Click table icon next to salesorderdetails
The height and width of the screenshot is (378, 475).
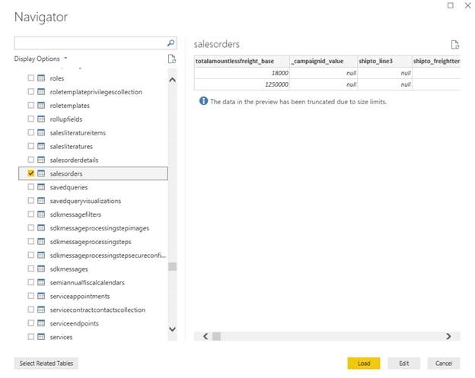tap(41, 160)
